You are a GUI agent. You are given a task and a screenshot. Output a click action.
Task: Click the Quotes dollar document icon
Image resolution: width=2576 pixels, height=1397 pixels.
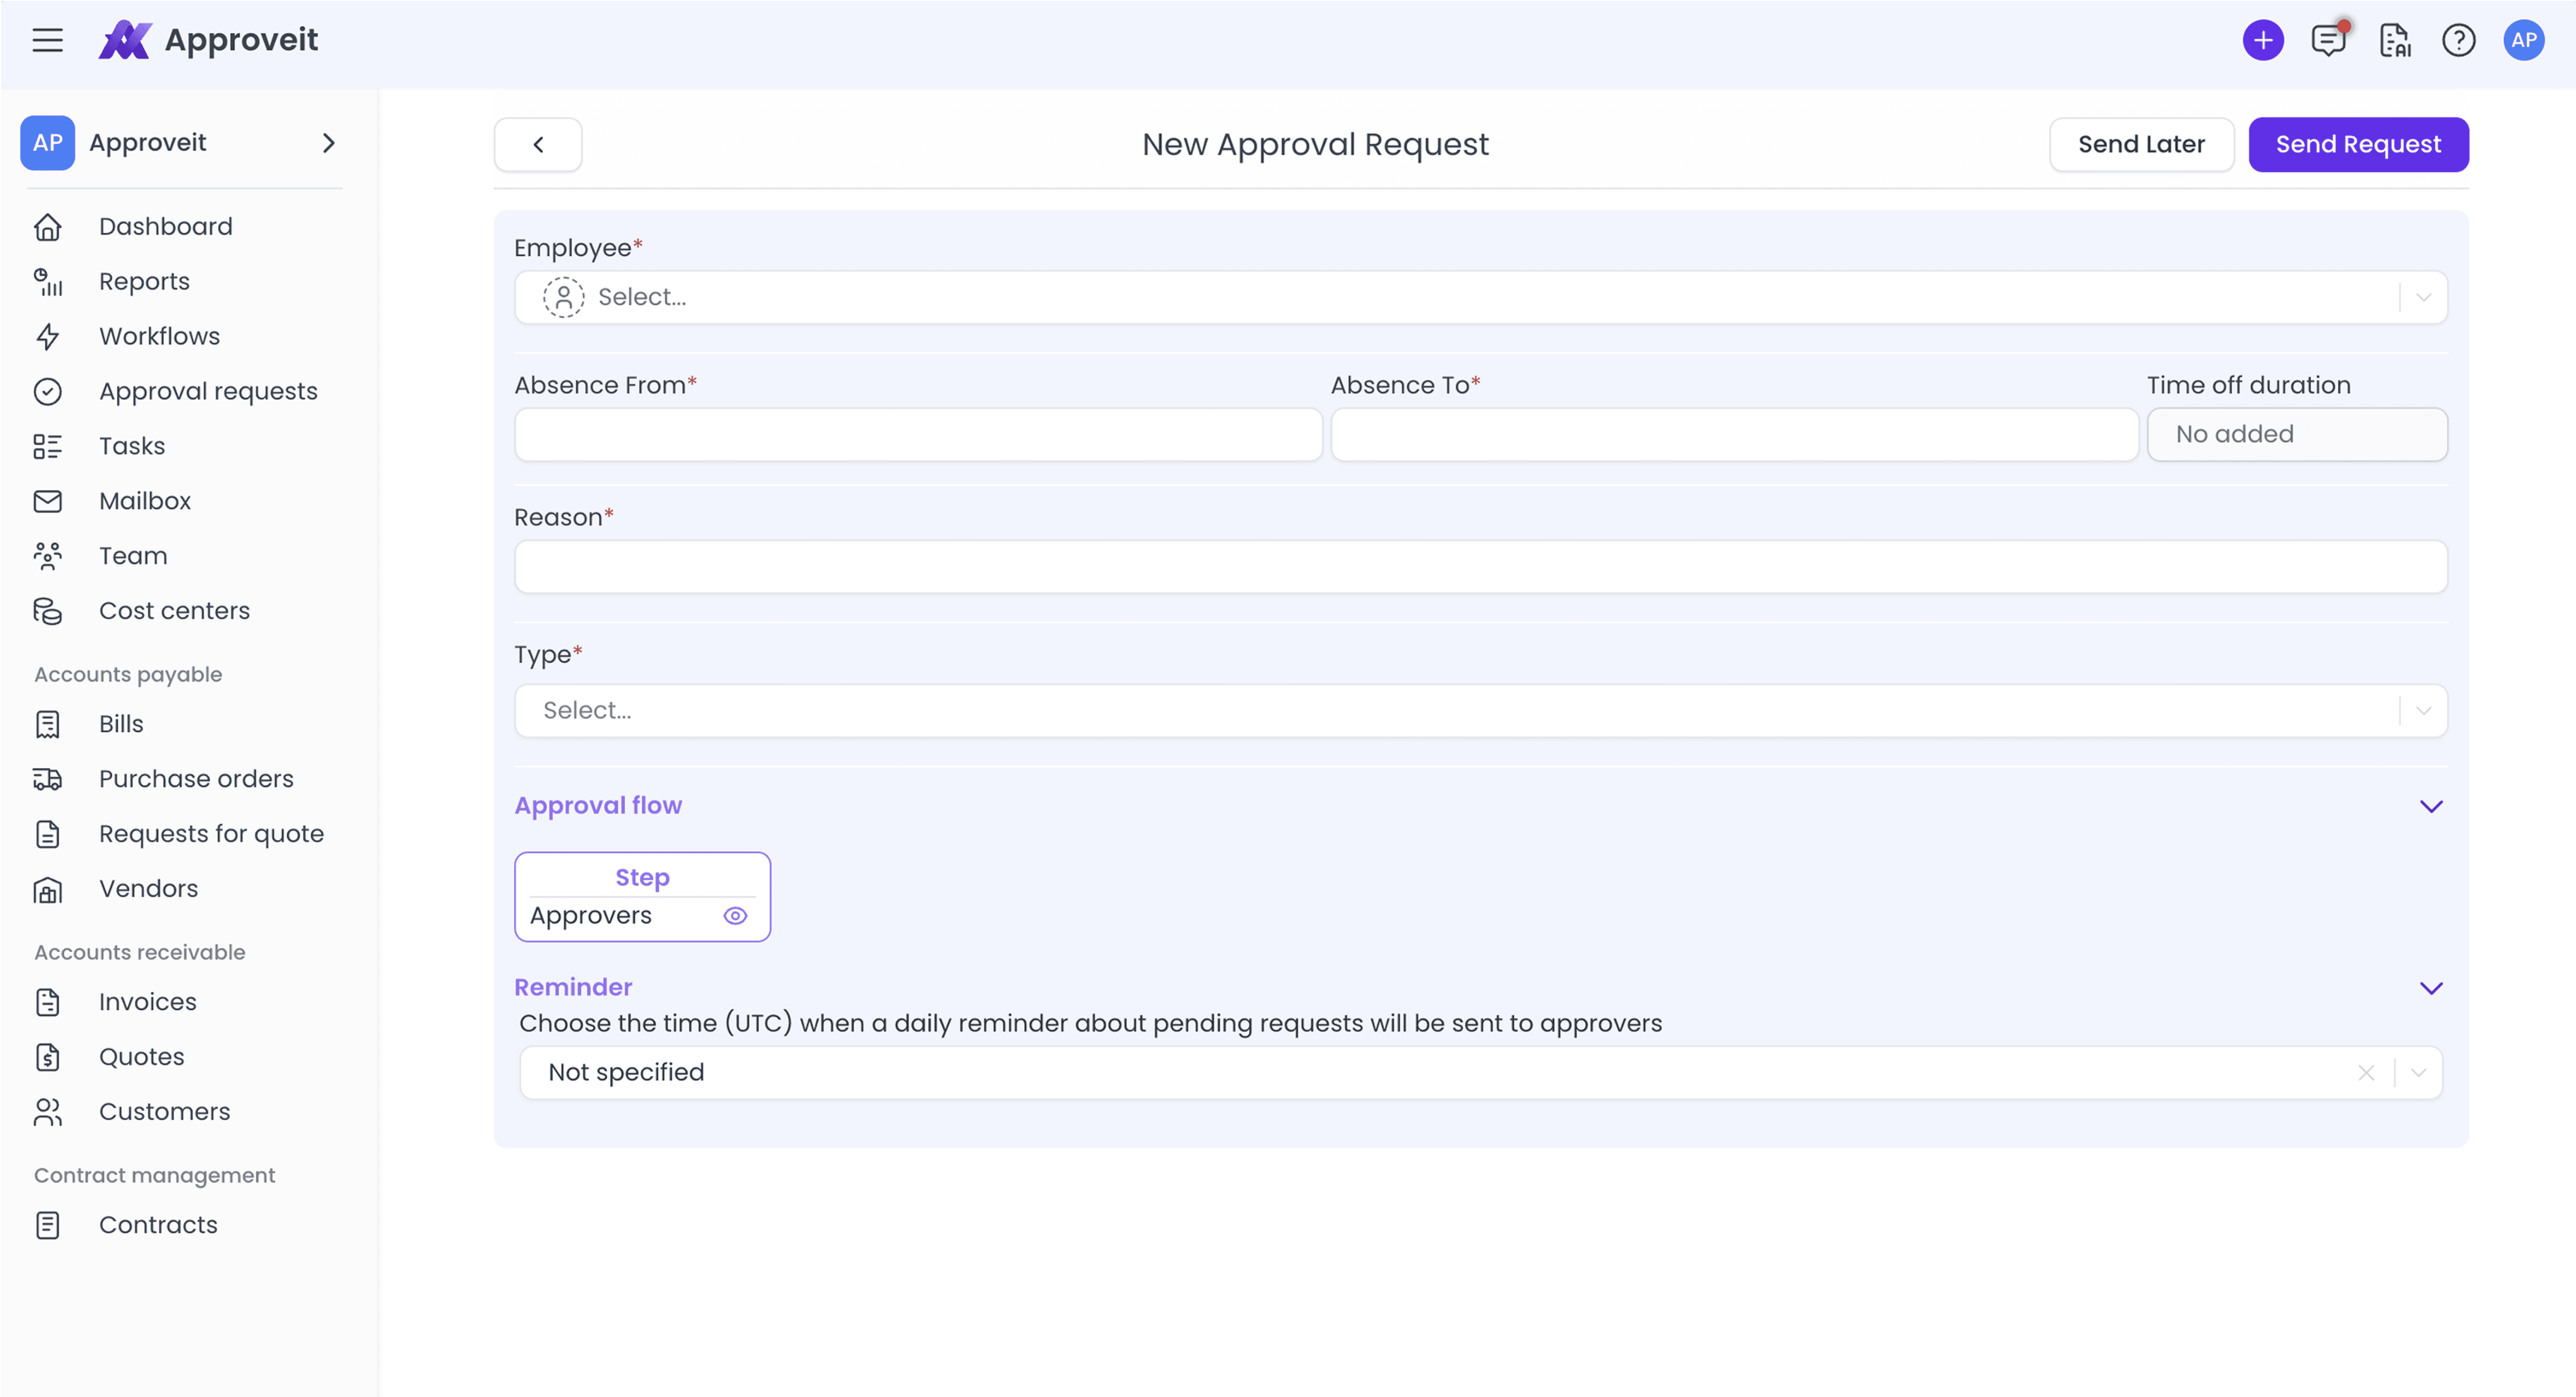click(47, 1057)
